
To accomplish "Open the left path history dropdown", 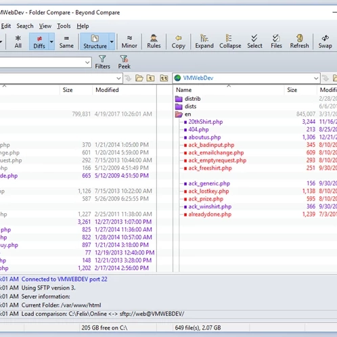I will coord(118,78).
